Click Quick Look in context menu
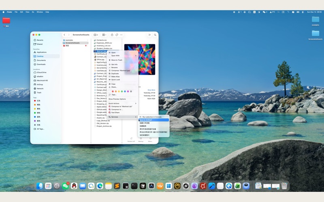This screenshot has width=324, height=202. [115, 80]
